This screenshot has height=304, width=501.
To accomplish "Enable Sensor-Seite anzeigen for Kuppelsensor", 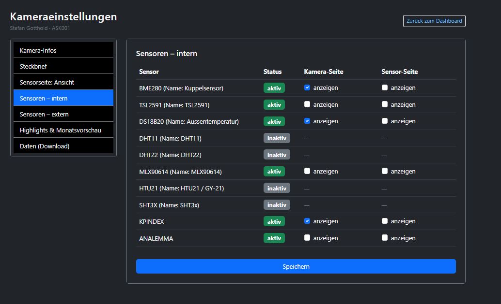I will 384,87.
